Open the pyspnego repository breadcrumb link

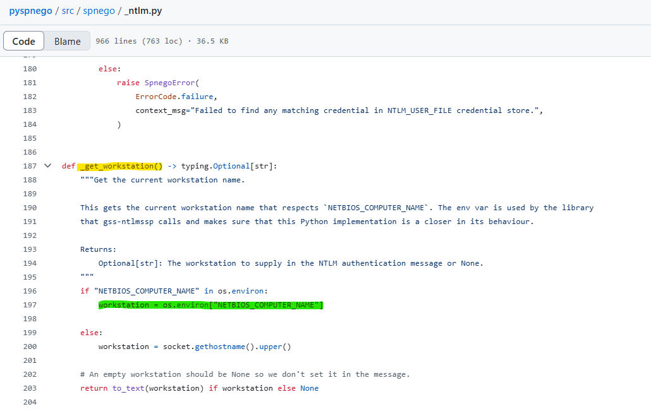pos(32,11)
